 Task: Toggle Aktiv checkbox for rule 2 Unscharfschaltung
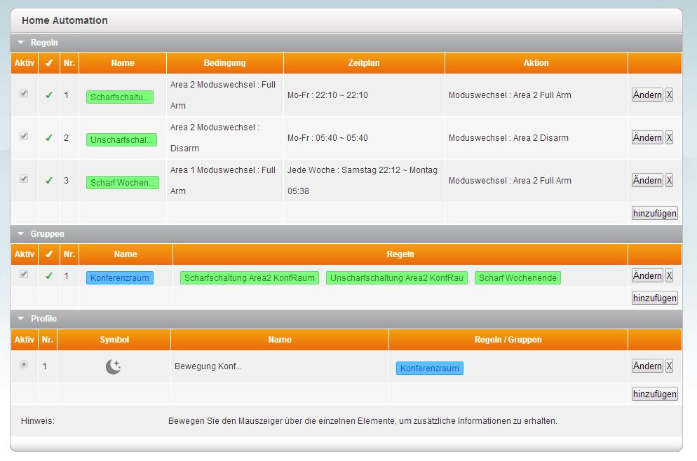[x=24, y=136]
